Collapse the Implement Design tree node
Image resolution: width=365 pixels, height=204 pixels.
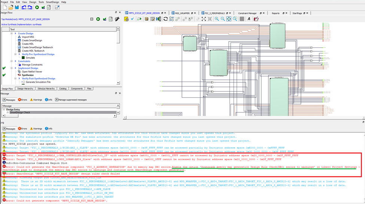pyautogui.click(x=11, y=68)
